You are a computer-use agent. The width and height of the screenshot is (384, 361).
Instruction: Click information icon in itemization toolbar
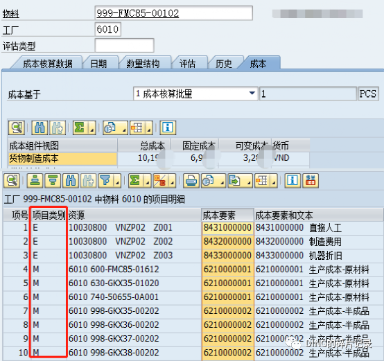pos(293,181)
